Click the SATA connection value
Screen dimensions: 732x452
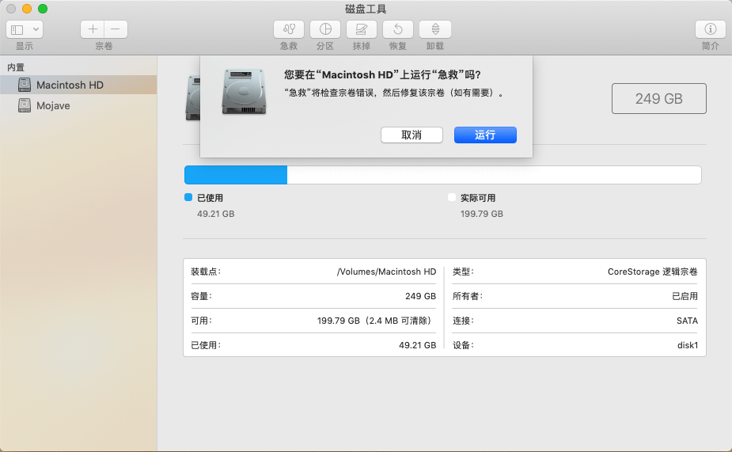pos(687,321)
